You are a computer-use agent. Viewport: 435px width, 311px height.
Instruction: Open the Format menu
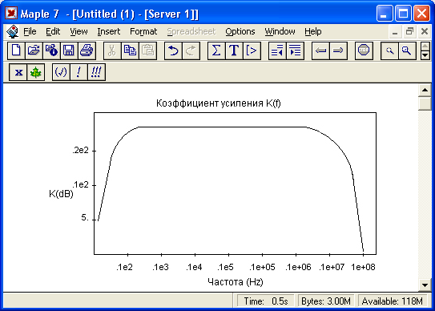[143, 31]
